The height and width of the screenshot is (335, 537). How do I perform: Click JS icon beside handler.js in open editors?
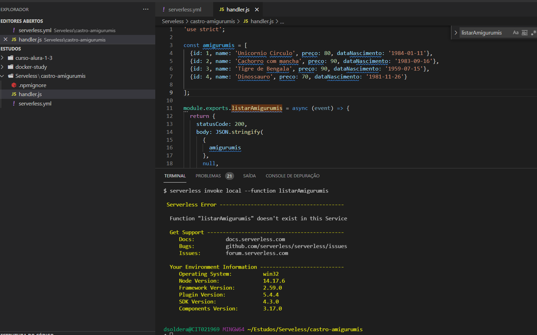coord(14,39)
